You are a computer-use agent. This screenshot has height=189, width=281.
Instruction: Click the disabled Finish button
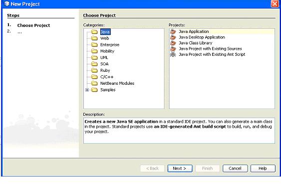pyautogui.click(x=207, y=169)
